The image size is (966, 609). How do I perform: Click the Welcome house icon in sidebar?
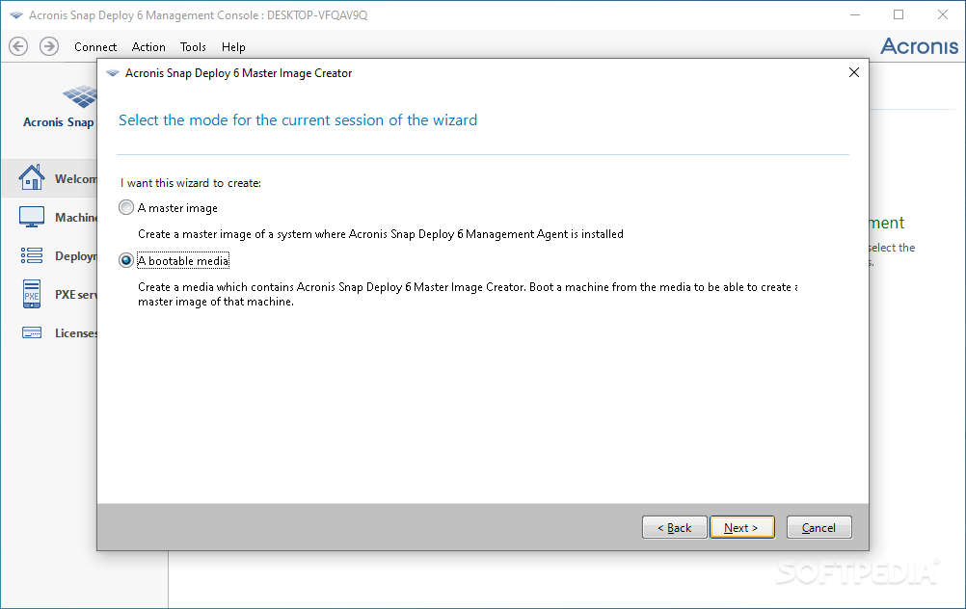click(32, 177)
